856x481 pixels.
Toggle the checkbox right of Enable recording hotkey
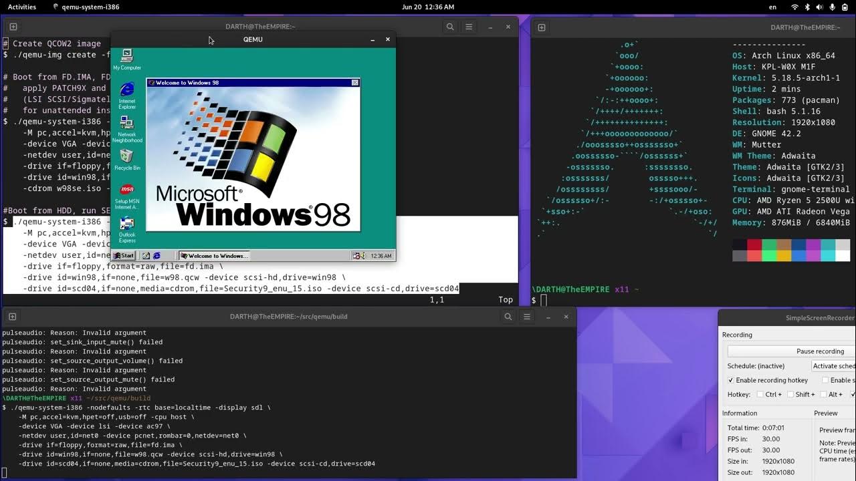pos(825,380)
